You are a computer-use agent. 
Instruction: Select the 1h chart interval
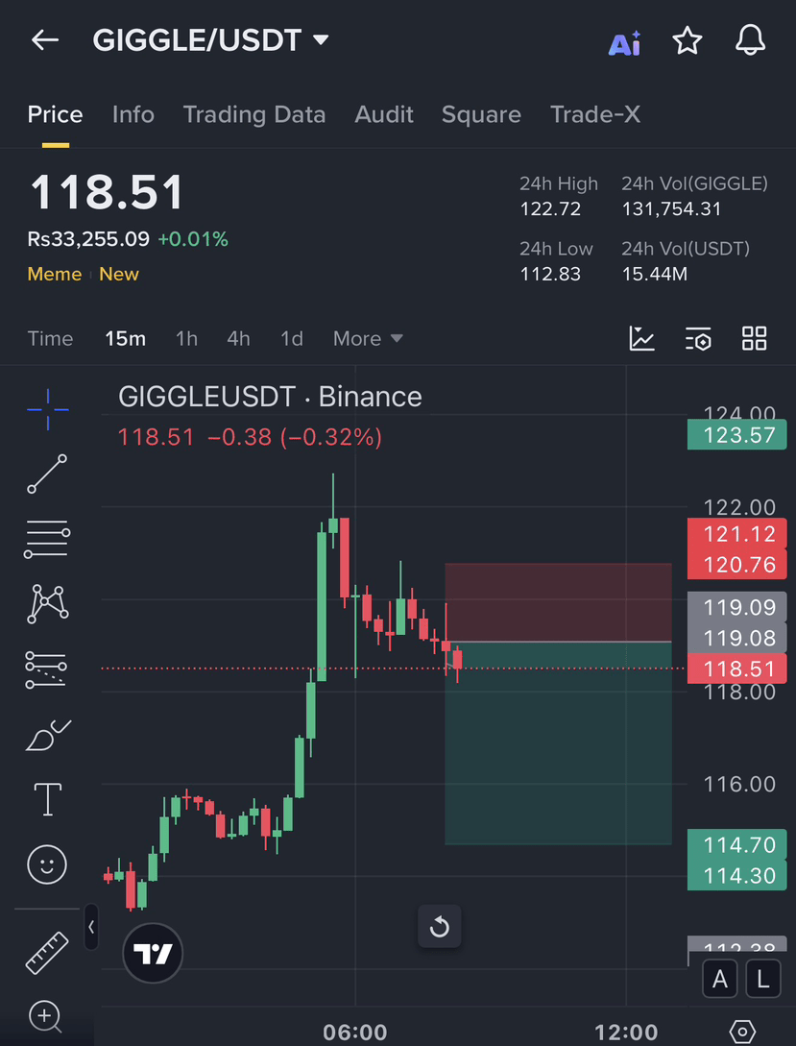point(186,339)
